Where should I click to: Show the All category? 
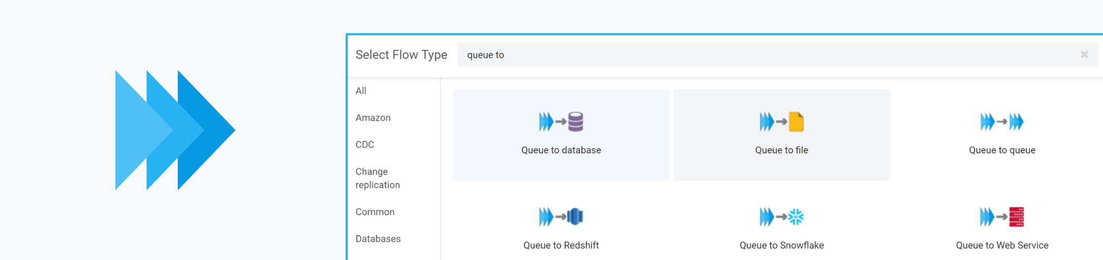tap(361, 91)
